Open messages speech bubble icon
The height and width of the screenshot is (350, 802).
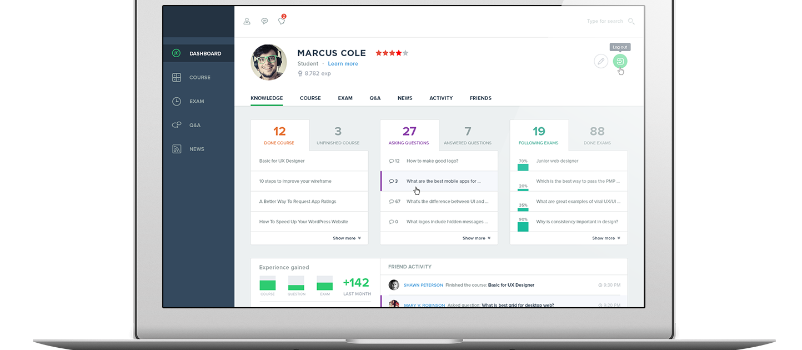[x=265, y=21]
